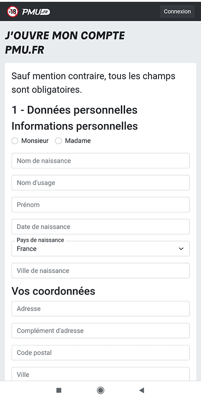This screenshot has height=400, width=201.
Task: Focus the Nom d'usage field
Action: tap(100, 182)
